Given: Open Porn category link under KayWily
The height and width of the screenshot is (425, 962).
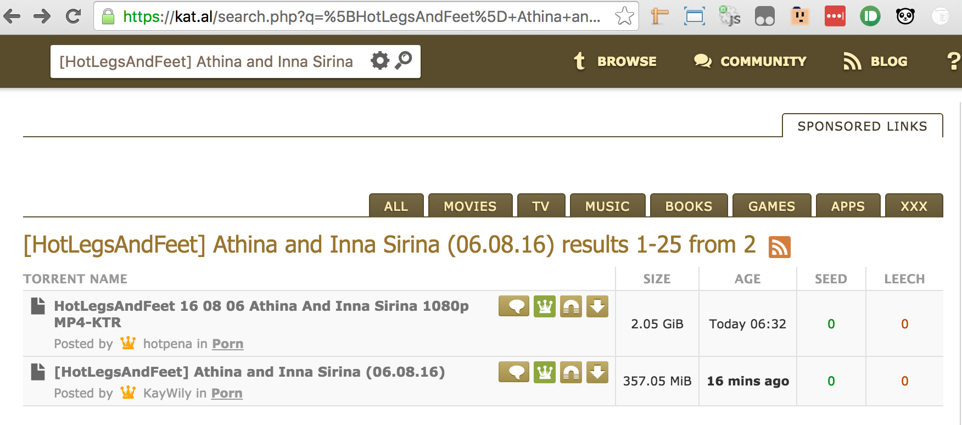Looking at the screenshot, I should 227,393.
